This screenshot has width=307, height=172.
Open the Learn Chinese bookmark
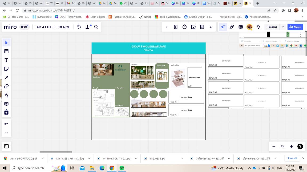coord(95,17)
